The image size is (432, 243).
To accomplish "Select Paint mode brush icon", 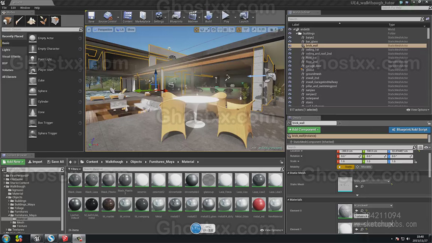I will pyautogui.click(x=19, y=21).
